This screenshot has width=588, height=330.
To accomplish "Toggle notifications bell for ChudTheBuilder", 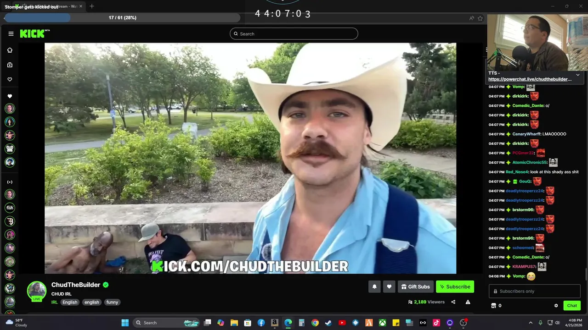I will click(374, 287).
